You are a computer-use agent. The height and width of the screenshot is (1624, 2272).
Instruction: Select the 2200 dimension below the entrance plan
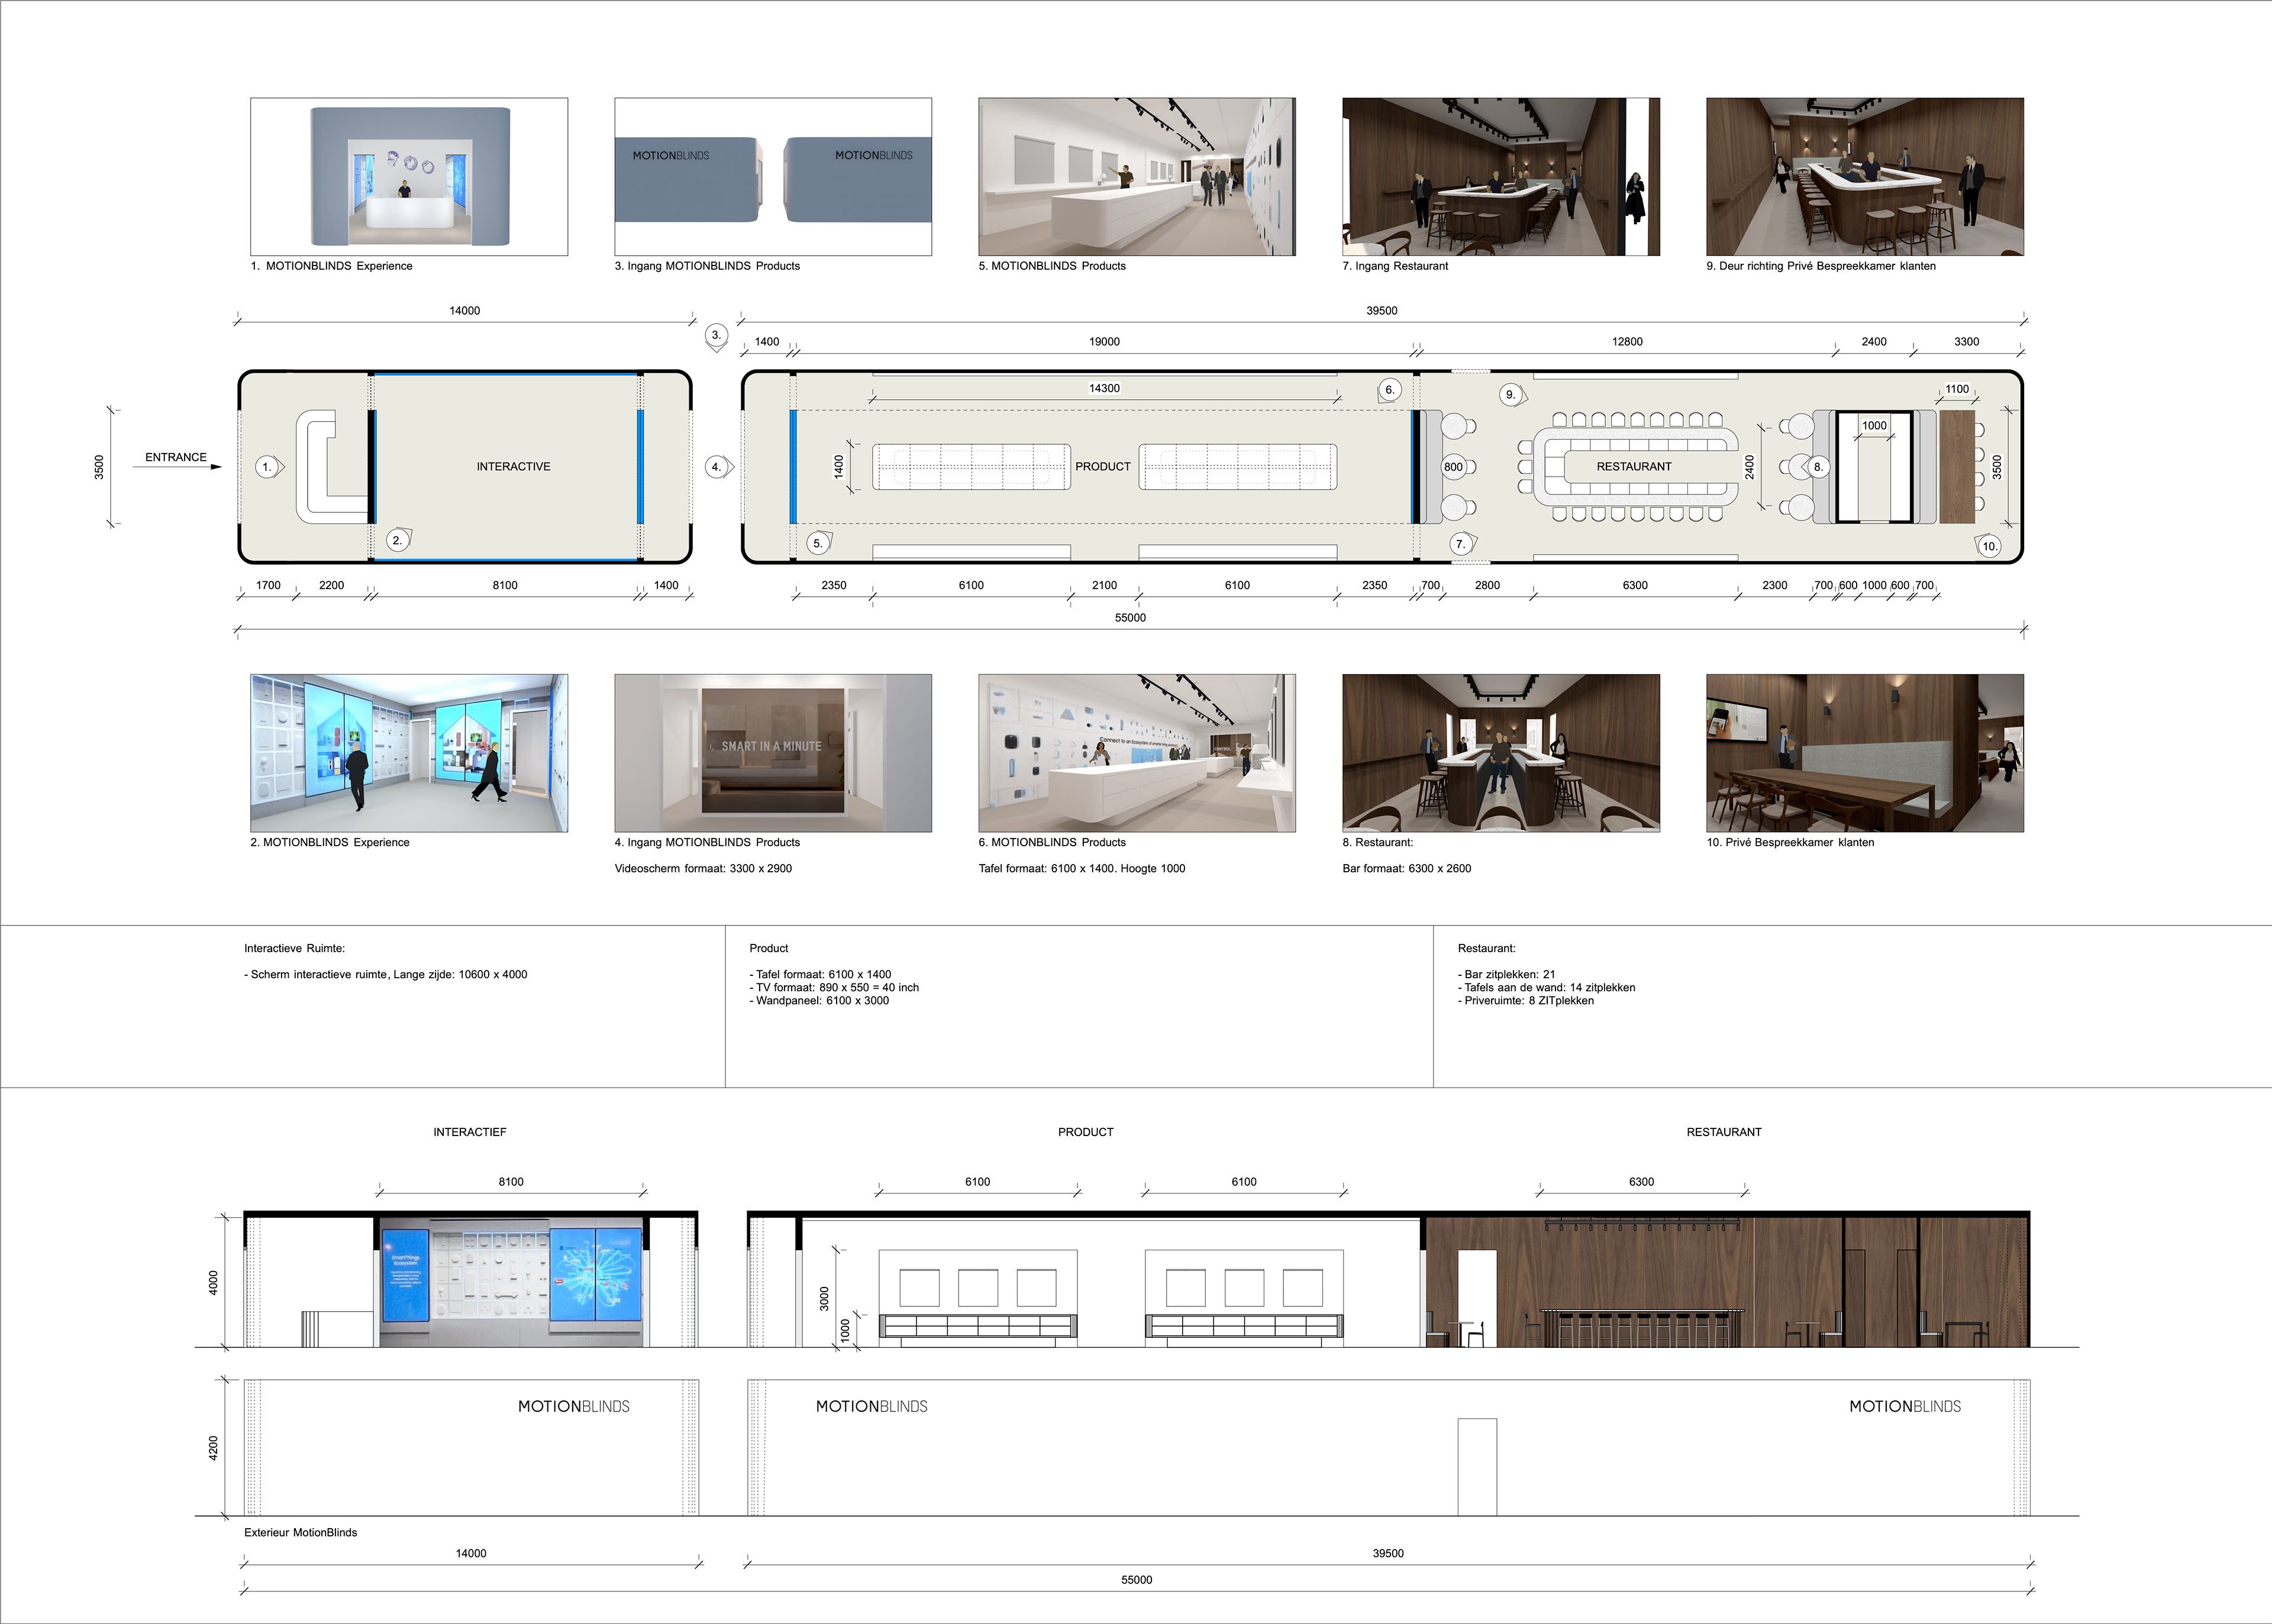pyautogui.click(x=331, y=585)
